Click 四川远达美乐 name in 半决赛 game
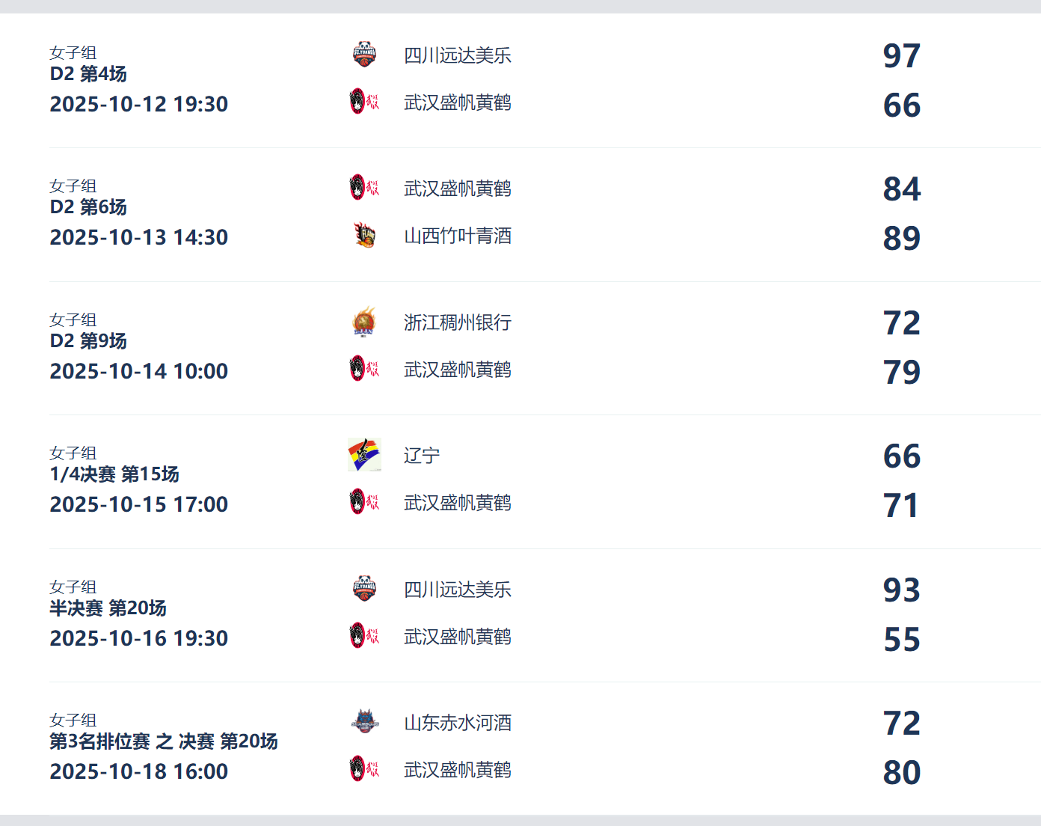This screenshot has height=826, width=1041. [458, 590]
